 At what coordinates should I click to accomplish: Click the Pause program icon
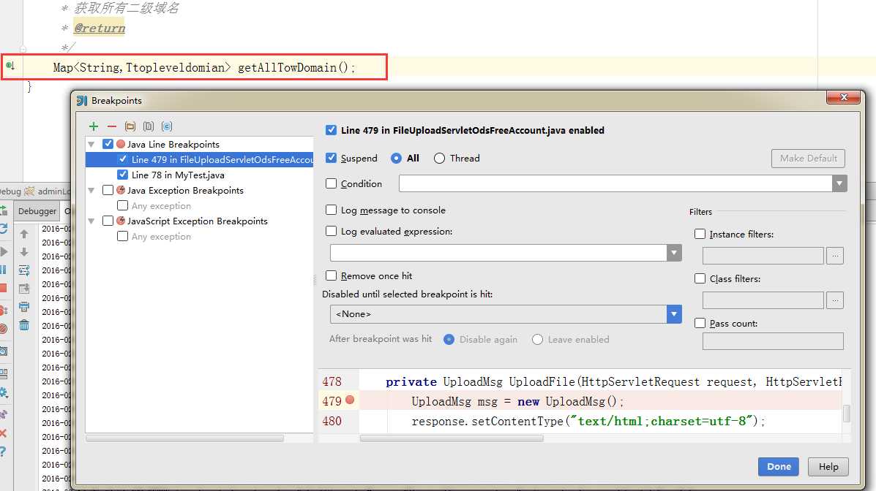tap(3, 270)
